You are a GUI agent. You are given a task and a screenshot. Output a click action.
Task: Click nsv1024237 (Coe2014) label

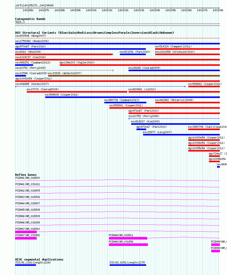point(31,57)
